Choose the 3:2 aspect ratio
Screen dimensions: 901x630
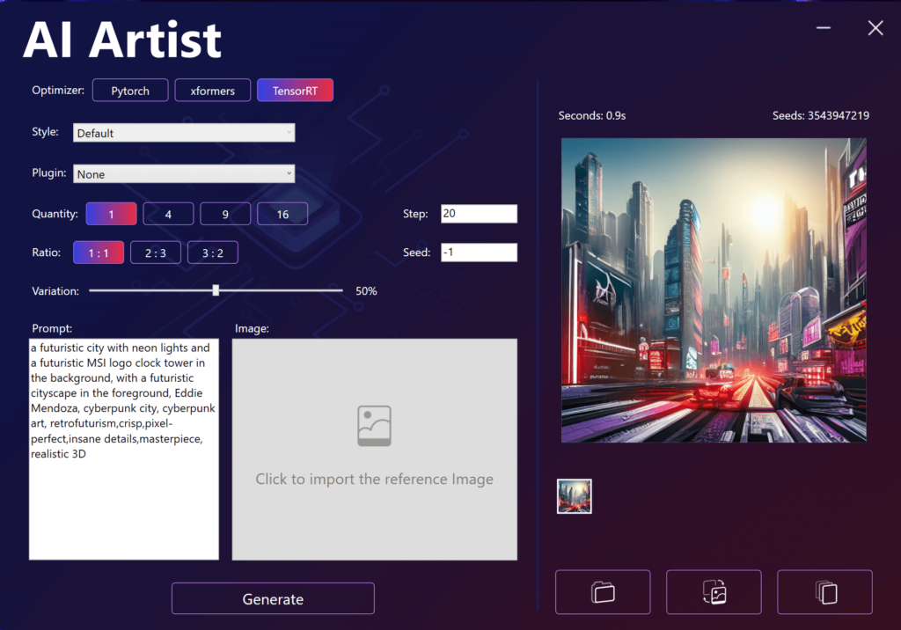click(x=212, y=252)
